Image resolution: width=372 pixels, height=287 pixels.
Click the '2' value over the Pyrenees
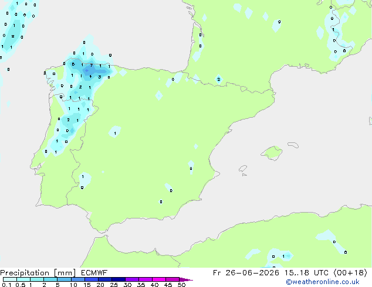tap(219, 79)
